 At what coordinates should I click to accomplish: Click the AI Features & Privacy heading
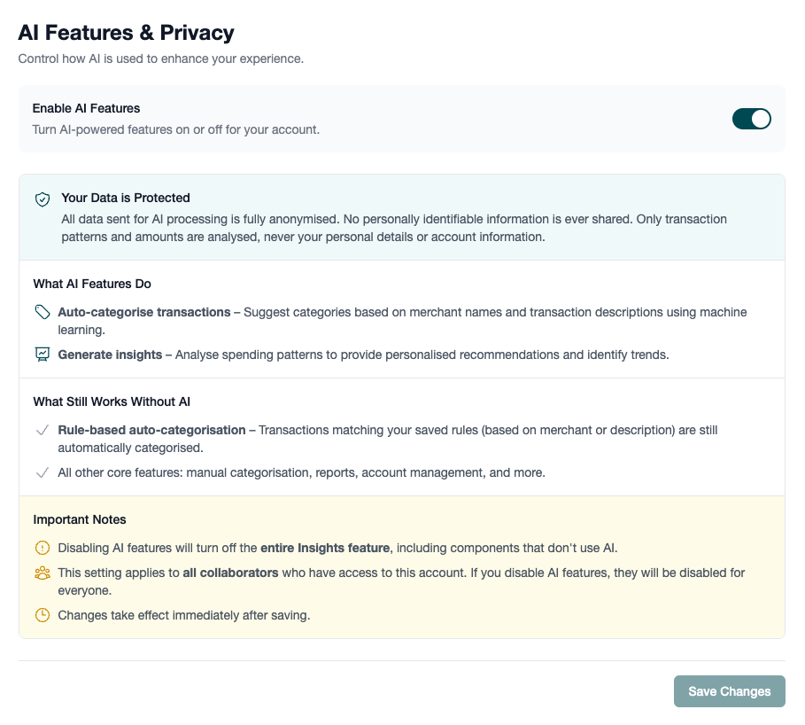127,34
